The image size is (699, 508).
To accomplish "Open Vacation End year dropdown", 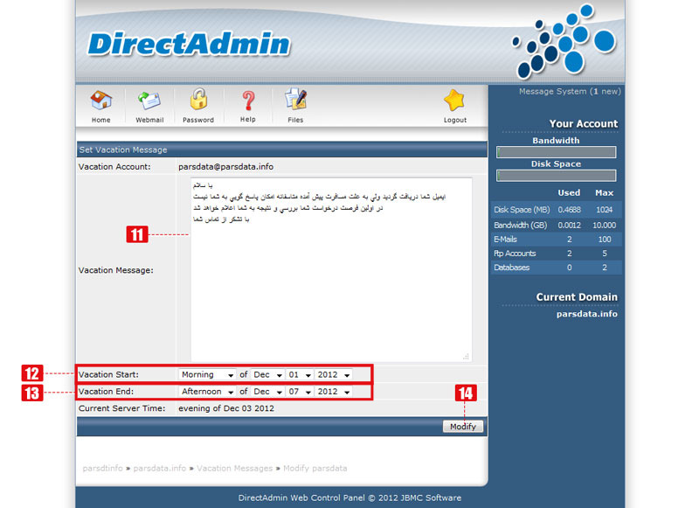I will pos(334,392).
